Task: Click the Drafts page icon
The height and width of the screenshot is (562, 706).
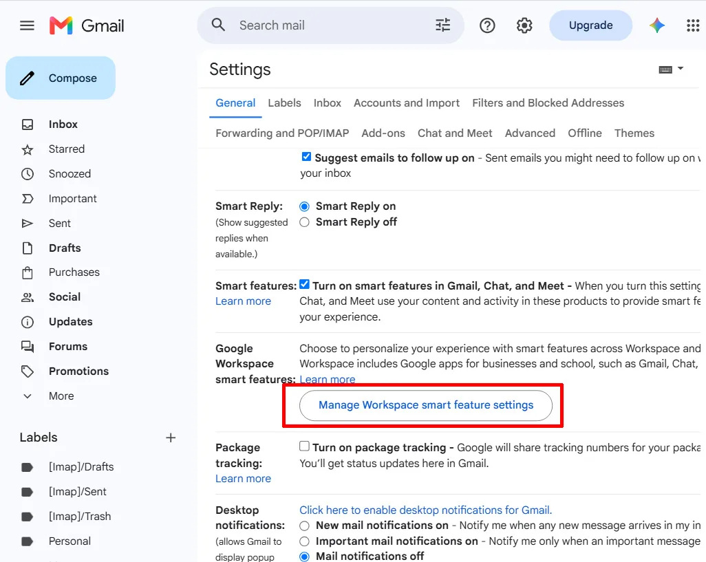Action: tap(28, 248)
